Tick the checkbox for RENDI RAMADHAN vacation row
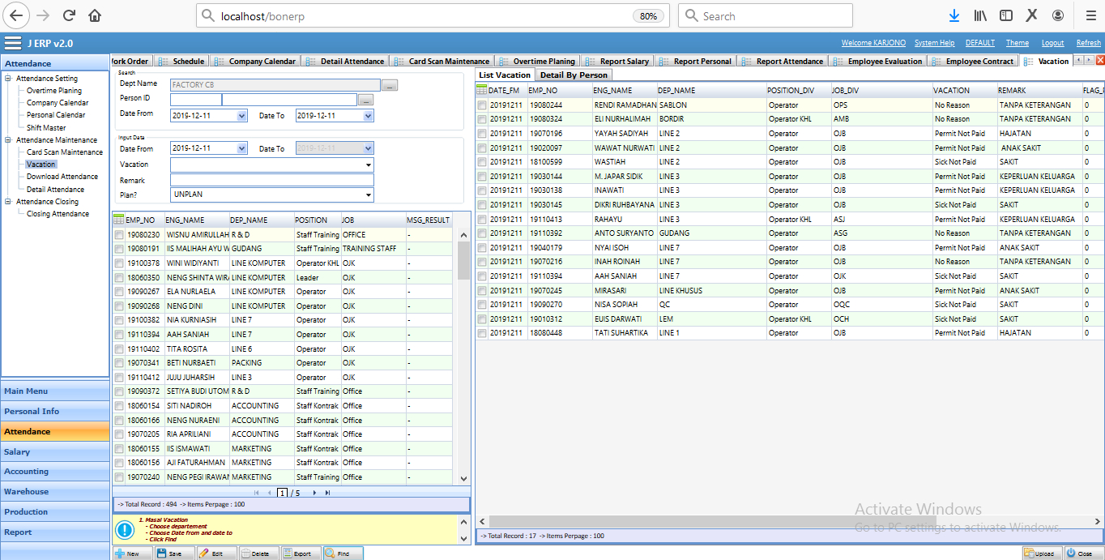Image resolution: width=1105 pixels, height=560 pixels. point(482,105)
